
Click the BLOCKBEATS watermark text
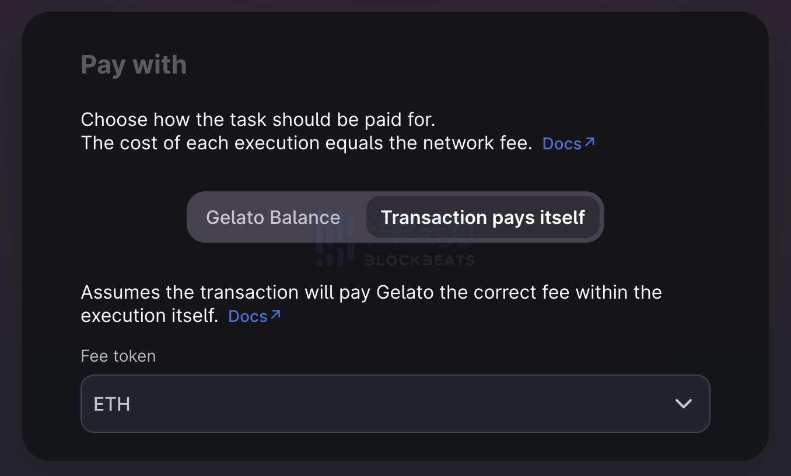(x=419, y=261)
